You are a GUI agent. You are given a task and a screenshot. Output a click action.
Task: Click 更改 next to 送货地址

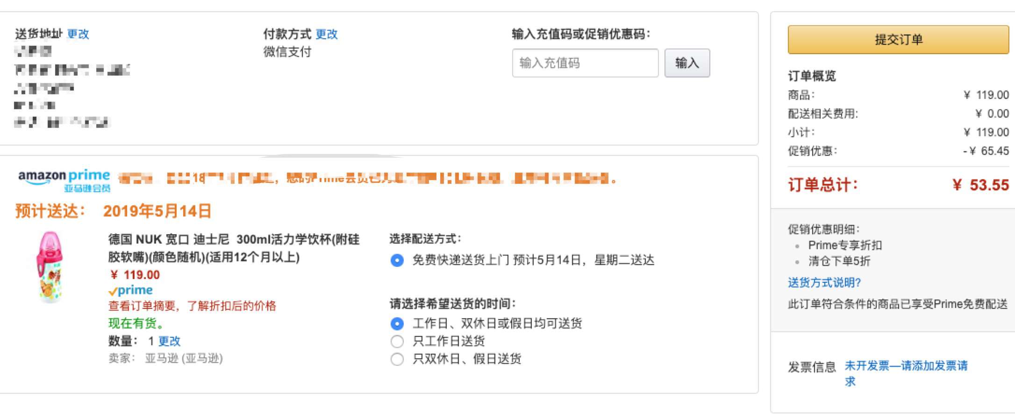78,34
